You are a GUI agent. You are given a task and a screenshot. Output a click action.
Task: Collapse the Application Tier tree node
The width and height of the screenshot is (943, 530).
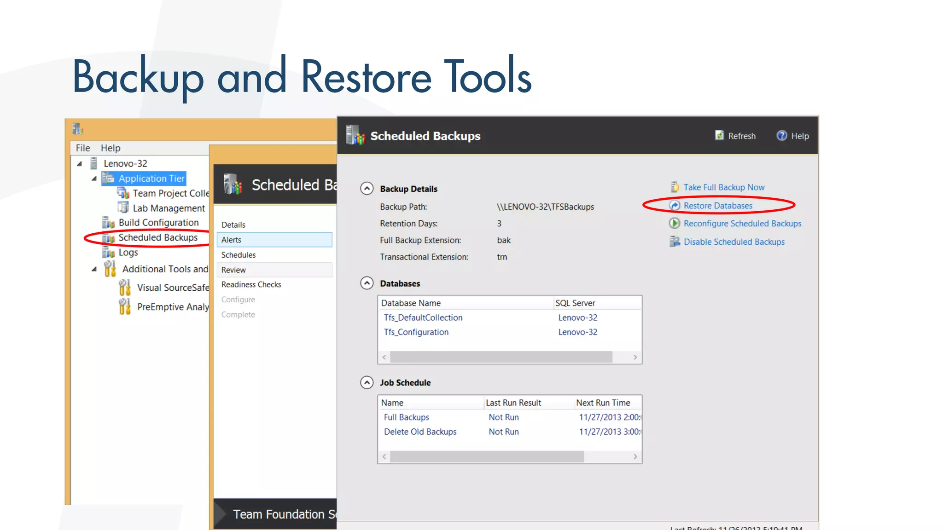(94, 179)
